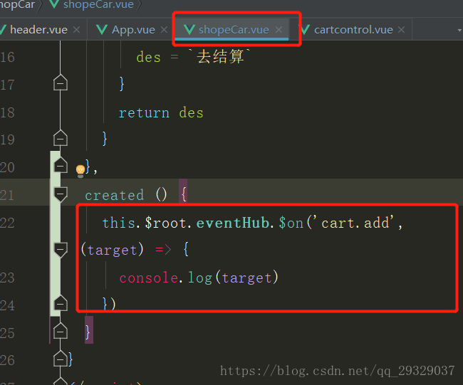
Task: Close the cartcontrol.vue tab
Action: 401,29
